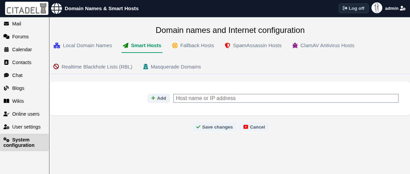Click the RBL prohibited sign icon
Image resolution: width=410 pixels, height=174 pixels.
(56, 66)
